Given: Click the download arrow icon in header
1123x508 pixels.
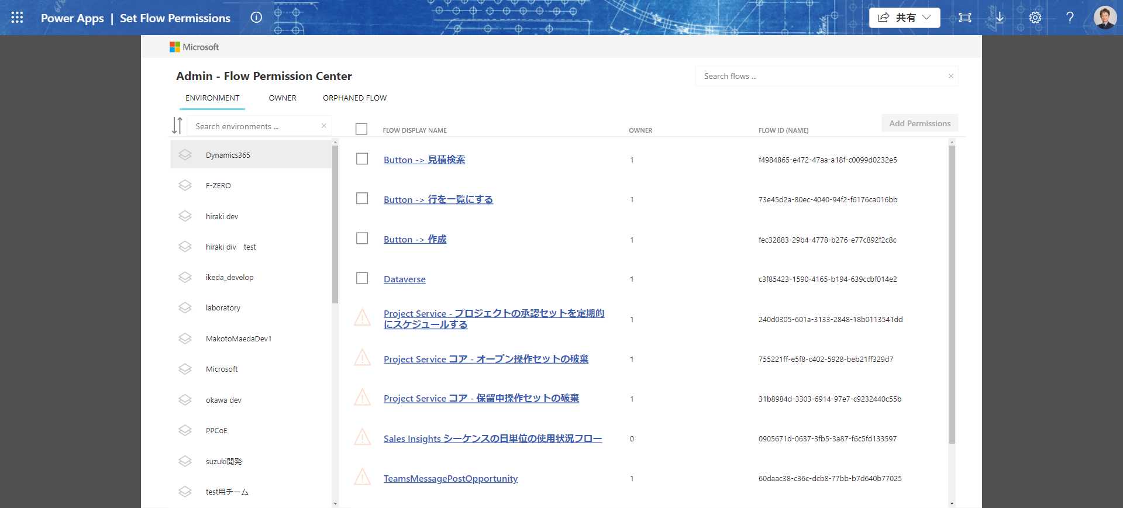Looking at the screenshot, I should (x=1000, y=18).
